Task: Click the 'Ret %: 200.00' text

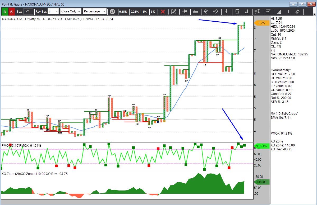Action: point(281,98)
